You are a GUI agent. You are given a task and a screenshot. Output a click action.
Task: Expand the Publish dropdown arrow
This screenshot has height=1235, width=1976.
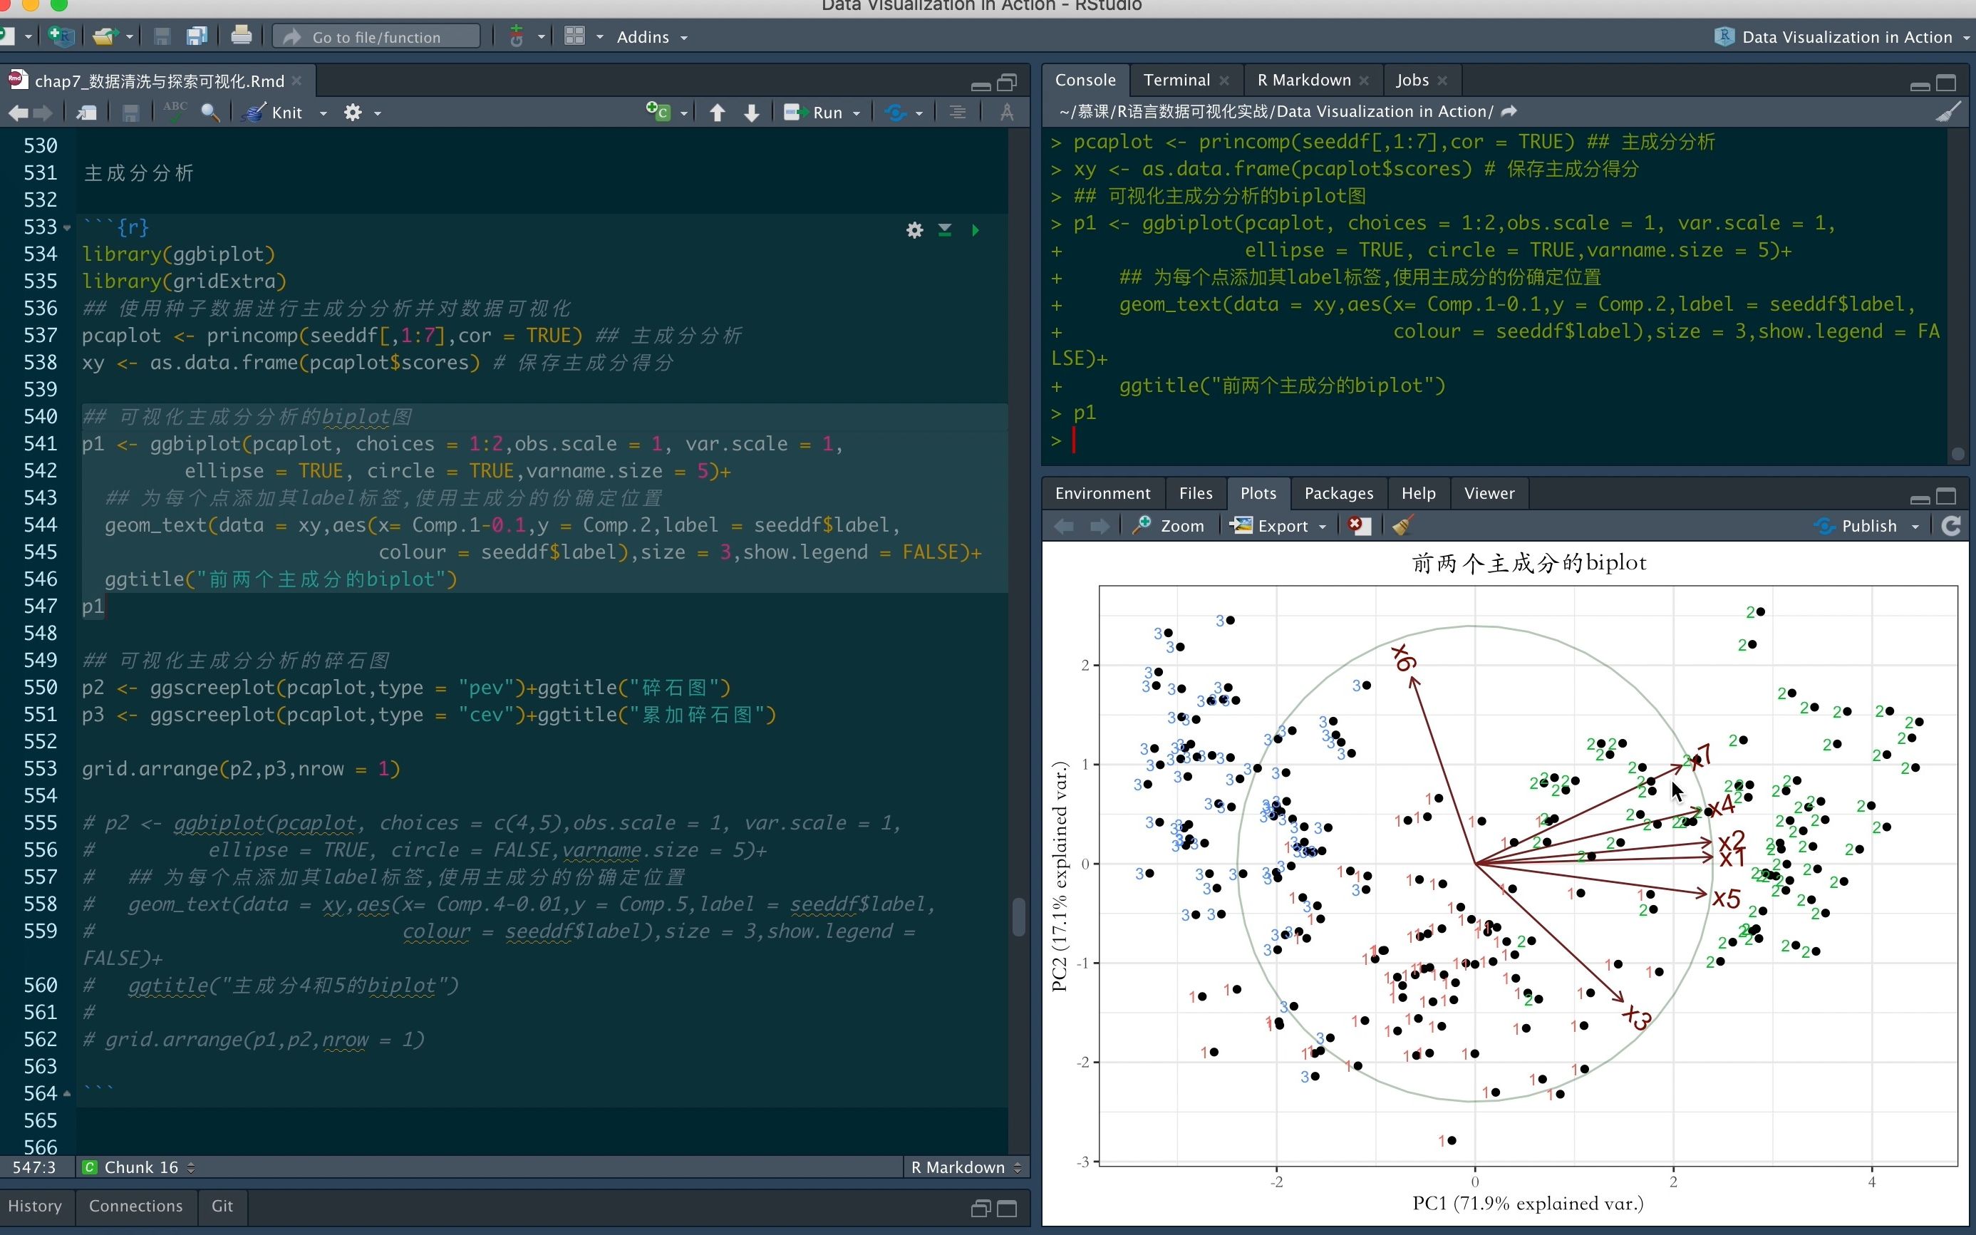[1915, 526]
